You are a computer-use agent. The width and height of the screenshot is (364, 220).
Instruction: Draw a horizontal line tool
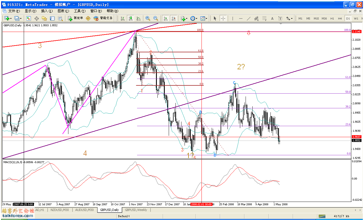click(x=240, y=18)
